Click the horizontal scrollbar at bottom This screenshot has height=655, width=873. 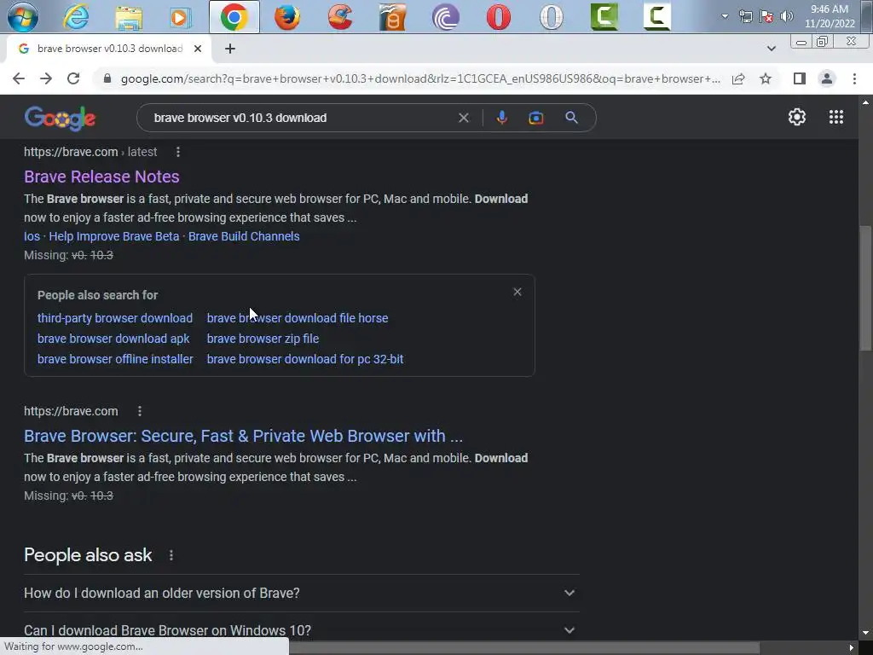(x=523, y=648)
